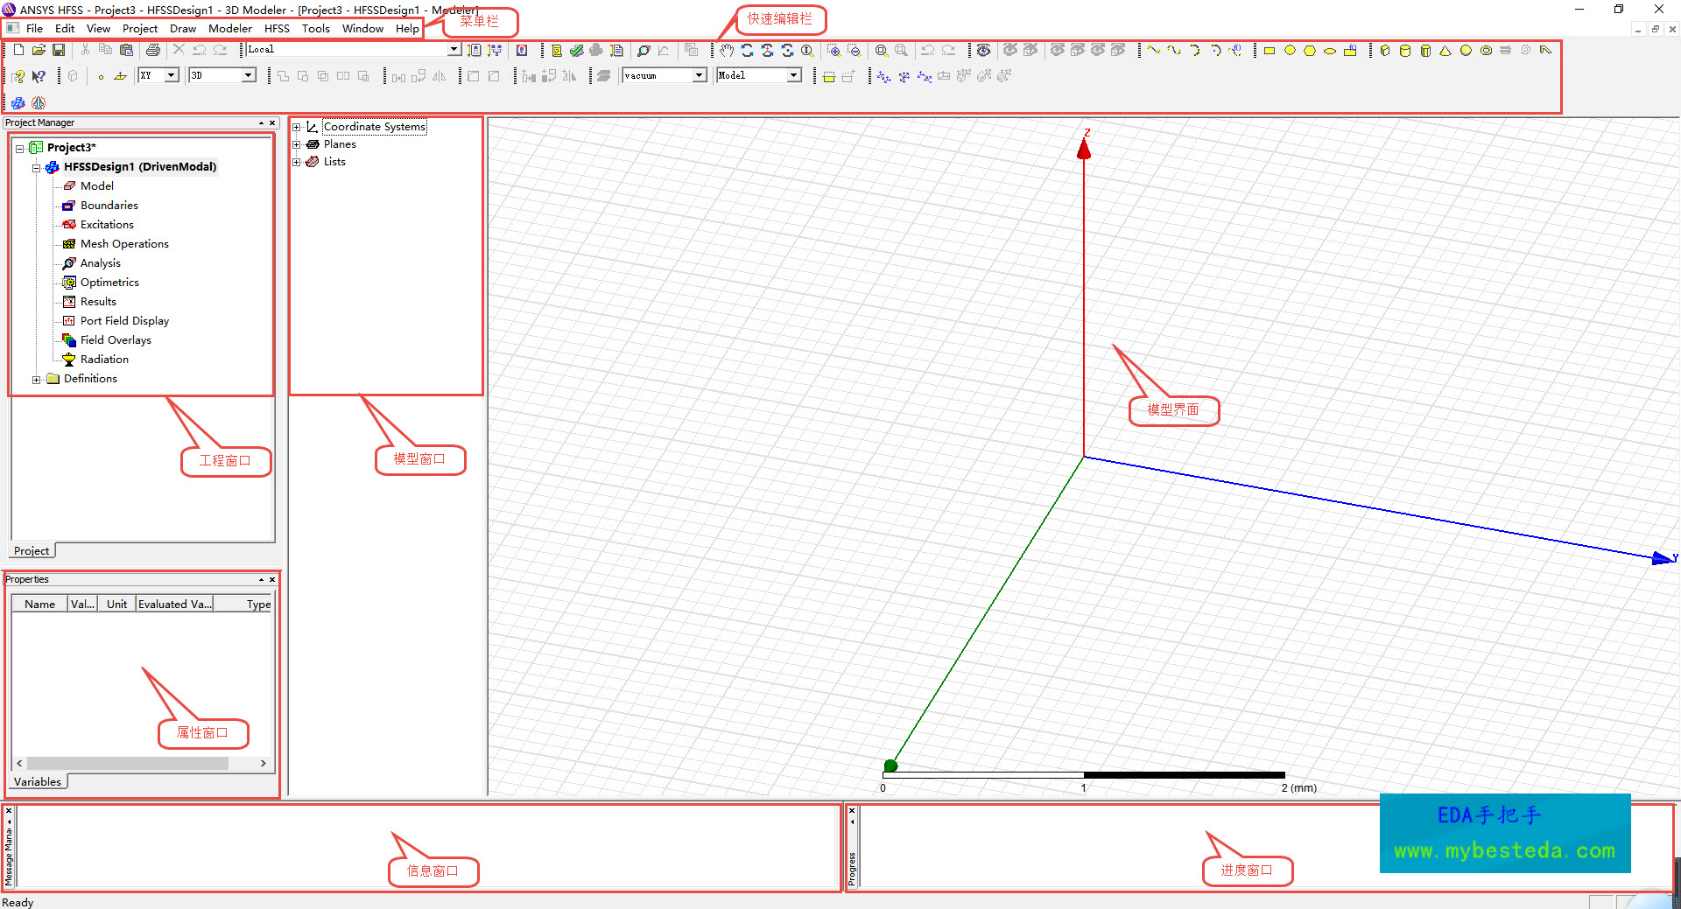Select the Draw cone tool

[x=1445, y=51]
